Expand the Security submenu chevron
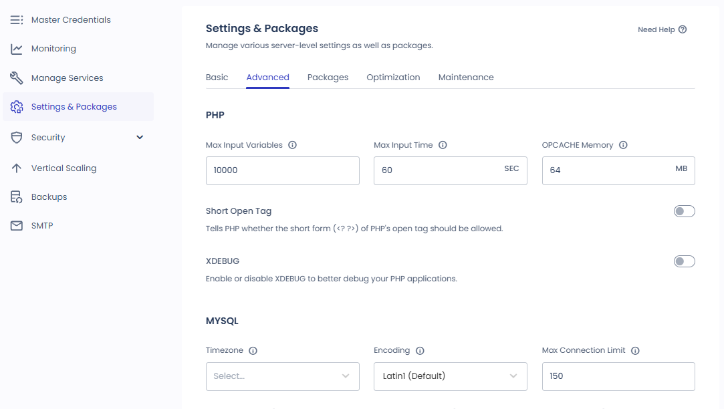724x409 pixels. [x=140, y=137]
